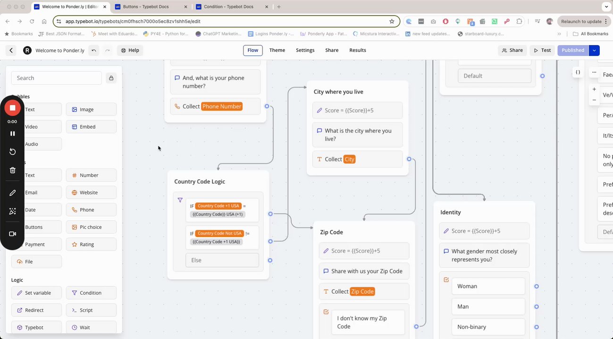Select the Condition logic block

point(91,293)
